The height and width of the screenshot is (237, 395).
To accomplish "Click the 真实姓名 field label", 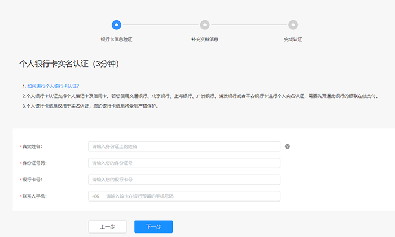I will pos(32,146).
